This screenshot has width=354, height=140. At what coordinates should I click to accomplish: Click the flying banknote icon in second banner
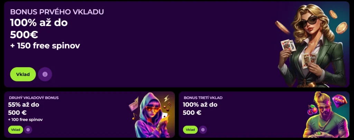click(x=133, y=104)
